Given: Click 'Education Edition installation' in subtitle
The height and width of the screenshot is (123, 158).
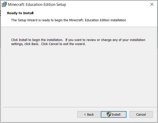Looking at the screenshot, I should click(x=105, y=20).
